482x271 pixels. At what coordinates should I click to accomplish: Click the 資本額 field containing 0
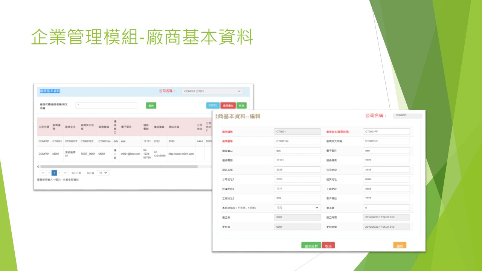tap(386, 207)
